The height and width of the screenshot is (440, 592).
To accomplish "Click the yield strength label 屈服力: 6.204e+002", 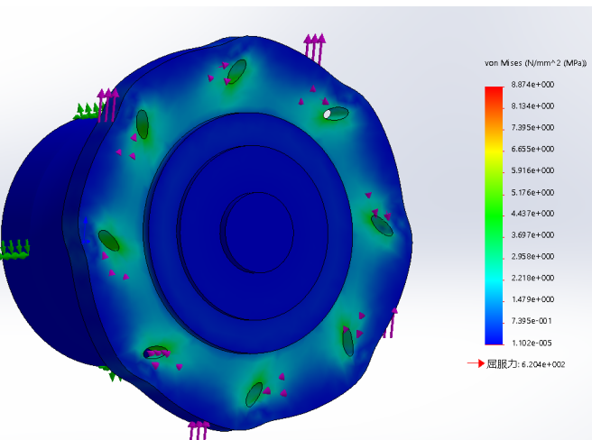I will [x=525, y=364].
